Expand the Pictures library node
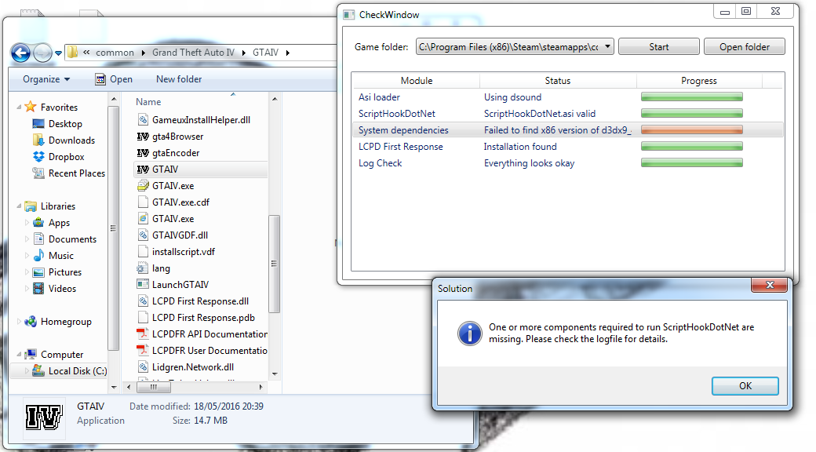This screenshot has width=816, height=452. click(x=27, y=272)
